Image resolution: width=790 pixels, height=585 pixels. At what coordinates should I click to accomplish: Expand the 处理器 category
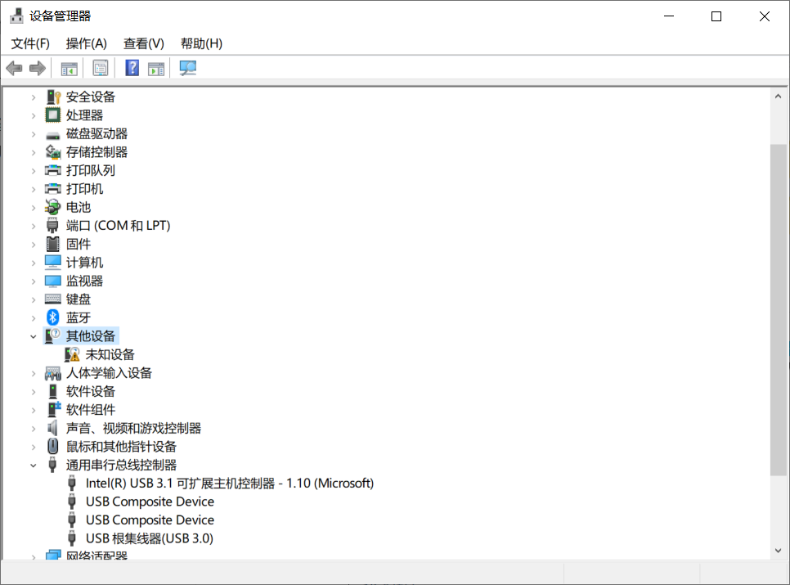click(x=33, y=115)
